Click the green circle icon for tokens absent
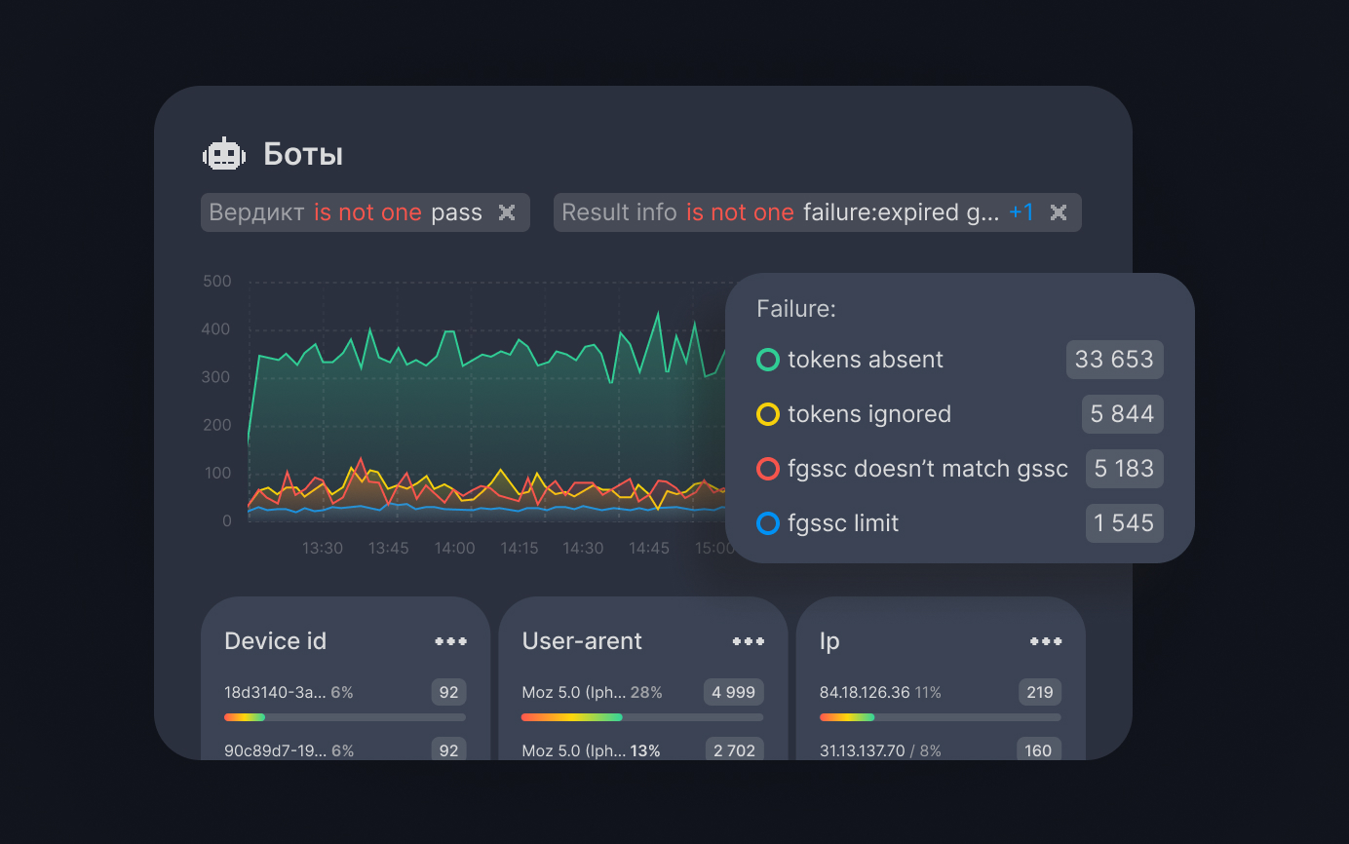Viewport: 1349px width, 844px height. (x=767, y=360)
